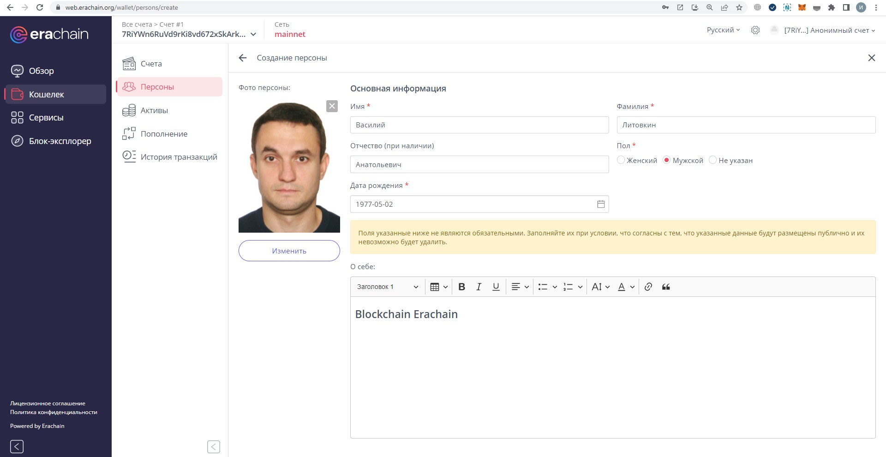The width and height of the screenshot is (886, 457).
Task: Toggle bold formatting in the editor
Action: tap(461, 287)
